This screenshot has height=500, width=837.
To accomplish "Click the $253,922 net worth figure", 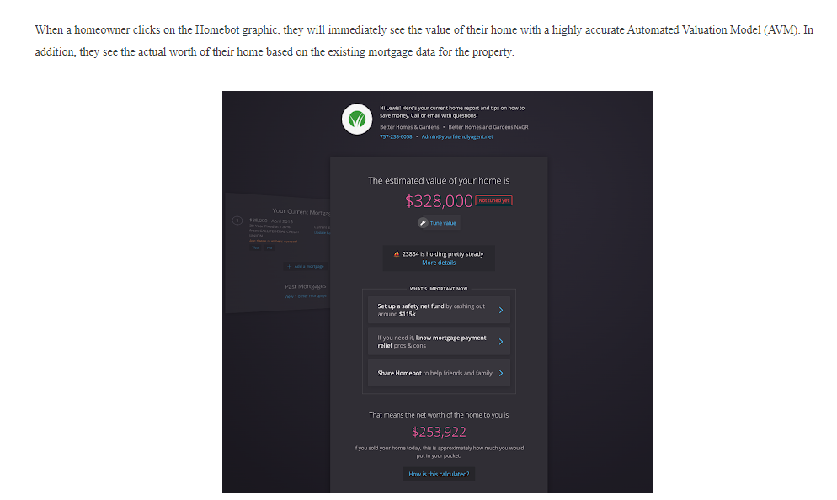I will tap(439, 432).
